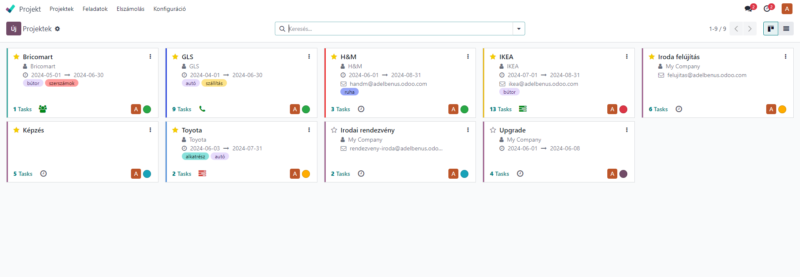Open the GLS card three-dot menu
Image resolution: width=800 pixels, height=277 pixels.
tap(309, 57)
